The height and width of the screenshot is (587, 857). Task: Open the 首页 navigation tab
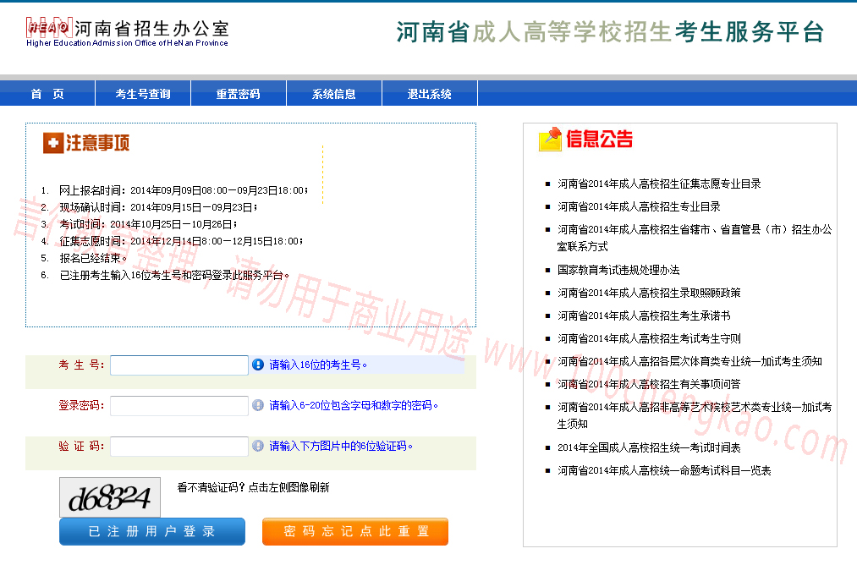tap(47, 93)
